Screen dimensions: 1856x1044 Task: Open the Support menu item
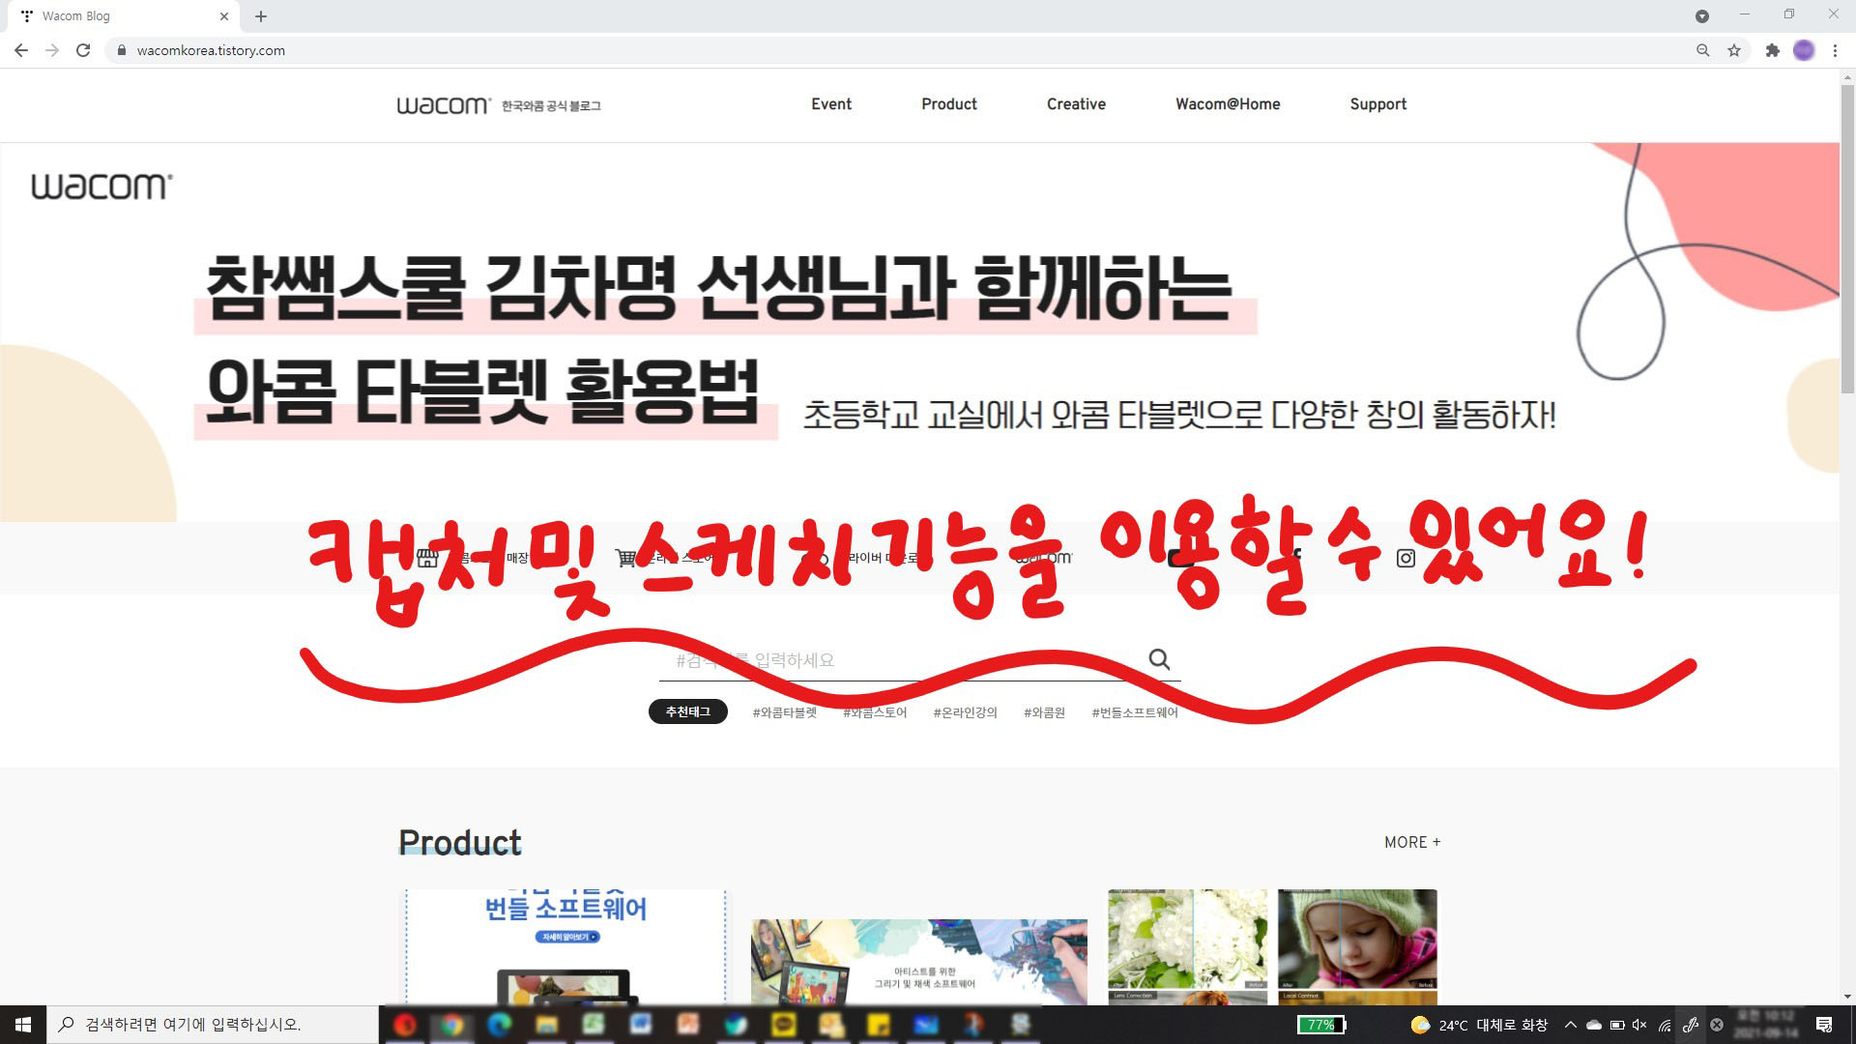click(1377, 104)
